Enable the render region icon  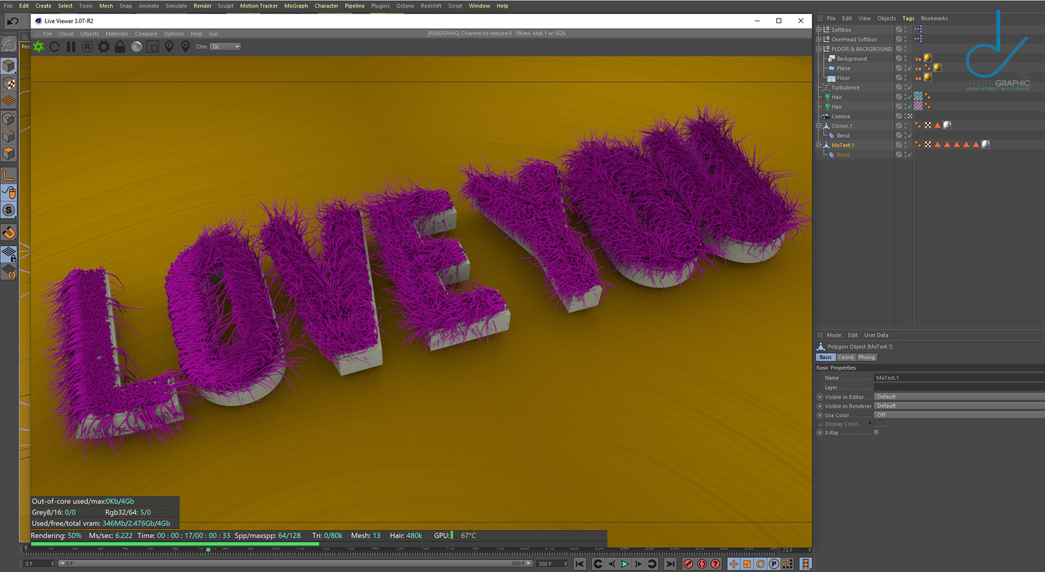[x=153, y=47]
